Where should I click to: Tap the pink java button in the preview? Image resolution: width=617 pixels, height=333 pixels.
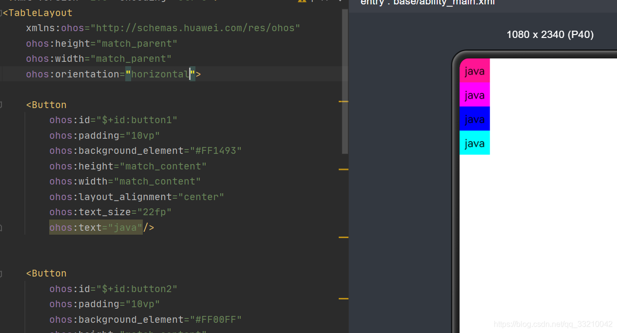(474, 71)
